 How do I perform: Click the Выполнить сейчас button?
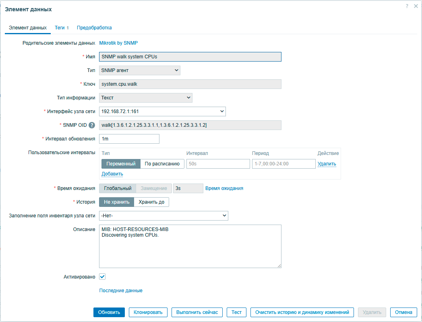197,312
